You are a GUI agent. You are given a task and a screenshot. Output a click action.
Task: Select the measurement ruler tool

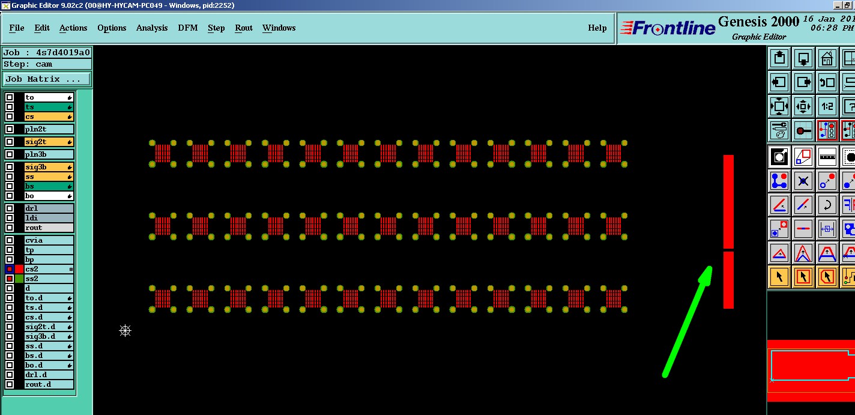(x=827, y=157)
